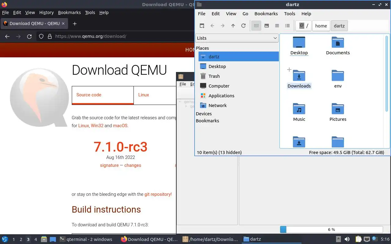Open Firefox Bookmarks menu
Viewport: 391px width, 244px height.
(x=69, y=13)
